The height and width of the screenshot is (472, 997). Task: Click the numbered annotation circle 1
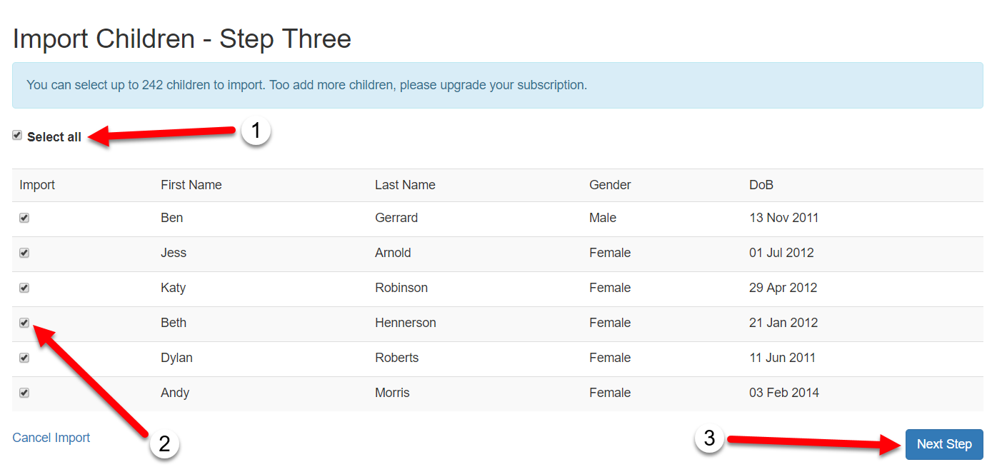tap(256, 131)
